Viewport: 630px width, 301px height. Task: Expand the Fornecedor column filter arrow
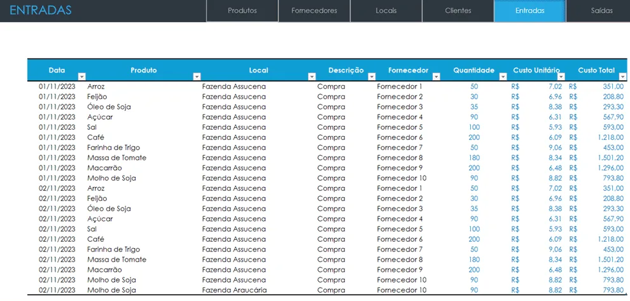click(x=436, y=77)
